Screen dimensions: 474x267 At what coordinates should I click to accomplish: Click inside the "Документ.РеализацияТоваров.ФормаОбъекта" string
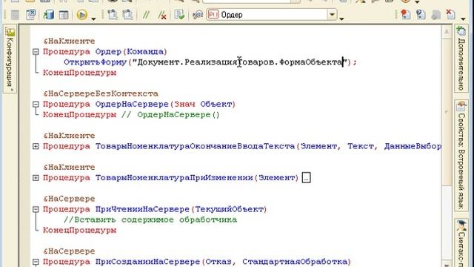240,62
